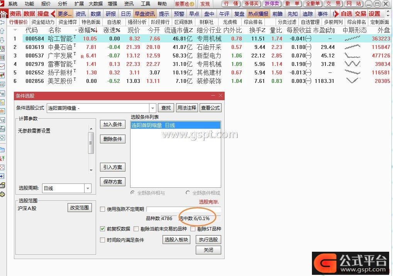
Task: Open the column header dropdown triangle before 代码
Action: click(x=15, y=30)
